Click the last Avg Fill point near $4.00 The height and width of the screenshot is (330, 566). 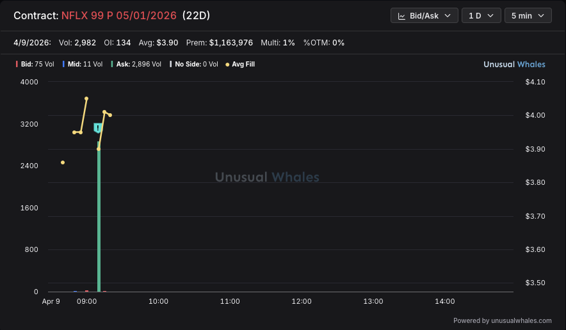click(x=110, y=115)
